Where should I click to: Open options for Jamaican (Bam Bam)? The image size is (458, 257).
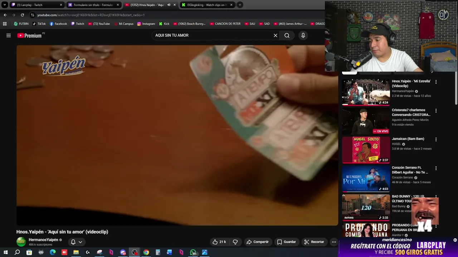pyautogui.click(x=436, y=140)
